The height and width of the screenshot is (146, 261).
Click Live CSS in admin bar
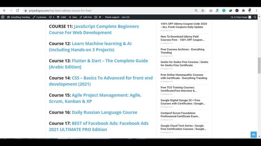[x=126, y=17]
